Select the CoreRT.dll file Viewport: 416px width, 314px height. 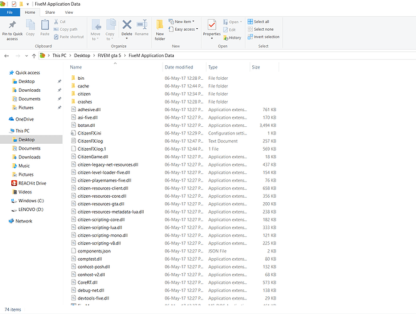(87, 283)
